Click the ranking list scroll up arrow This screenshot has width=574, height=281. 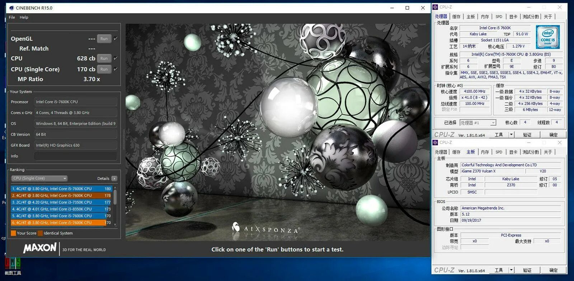(115, 187)
